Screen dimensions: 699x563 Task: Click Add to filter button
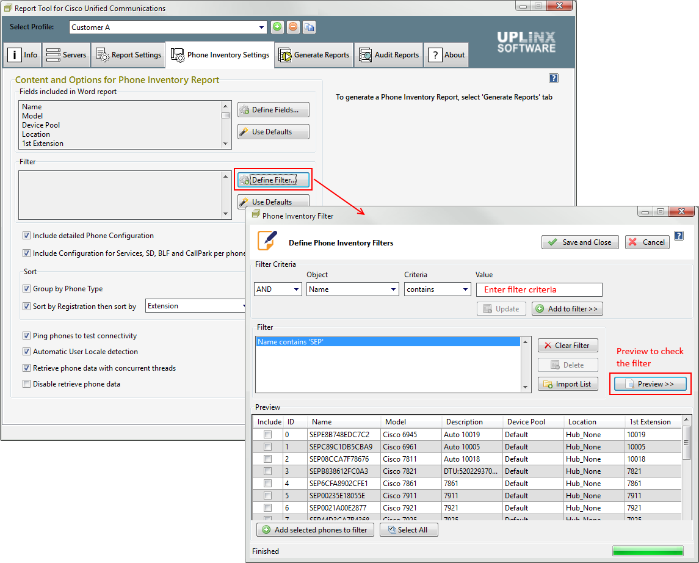(x=567, y=308)
